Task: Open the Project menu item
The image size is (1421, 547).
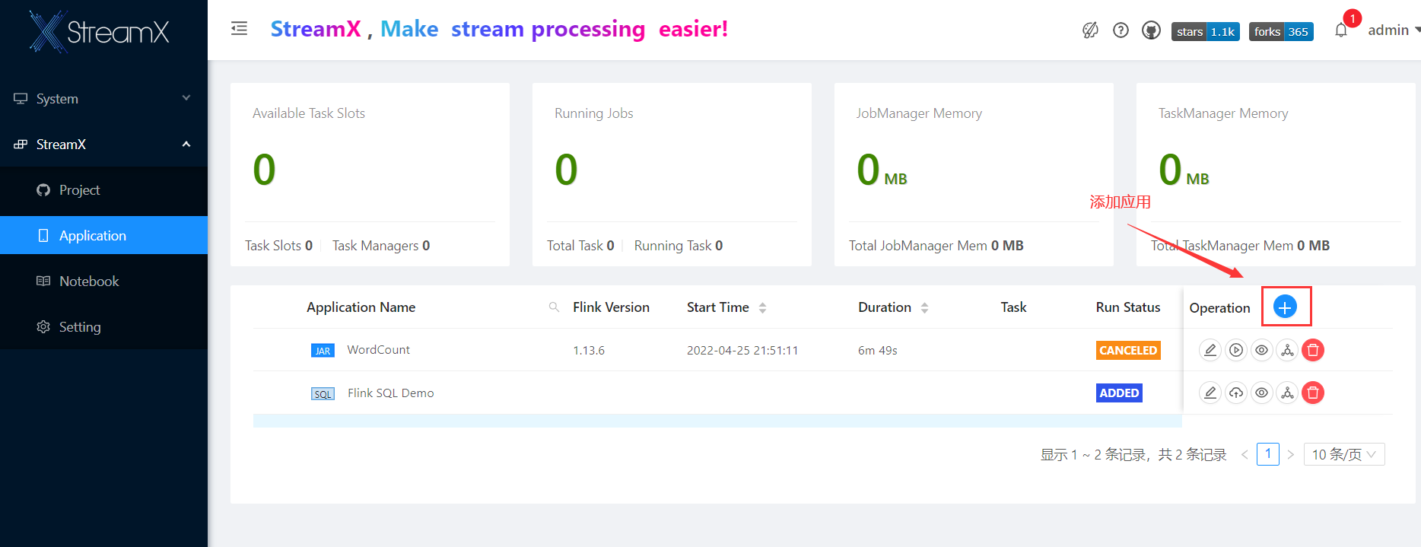Action: pos(103,189)
